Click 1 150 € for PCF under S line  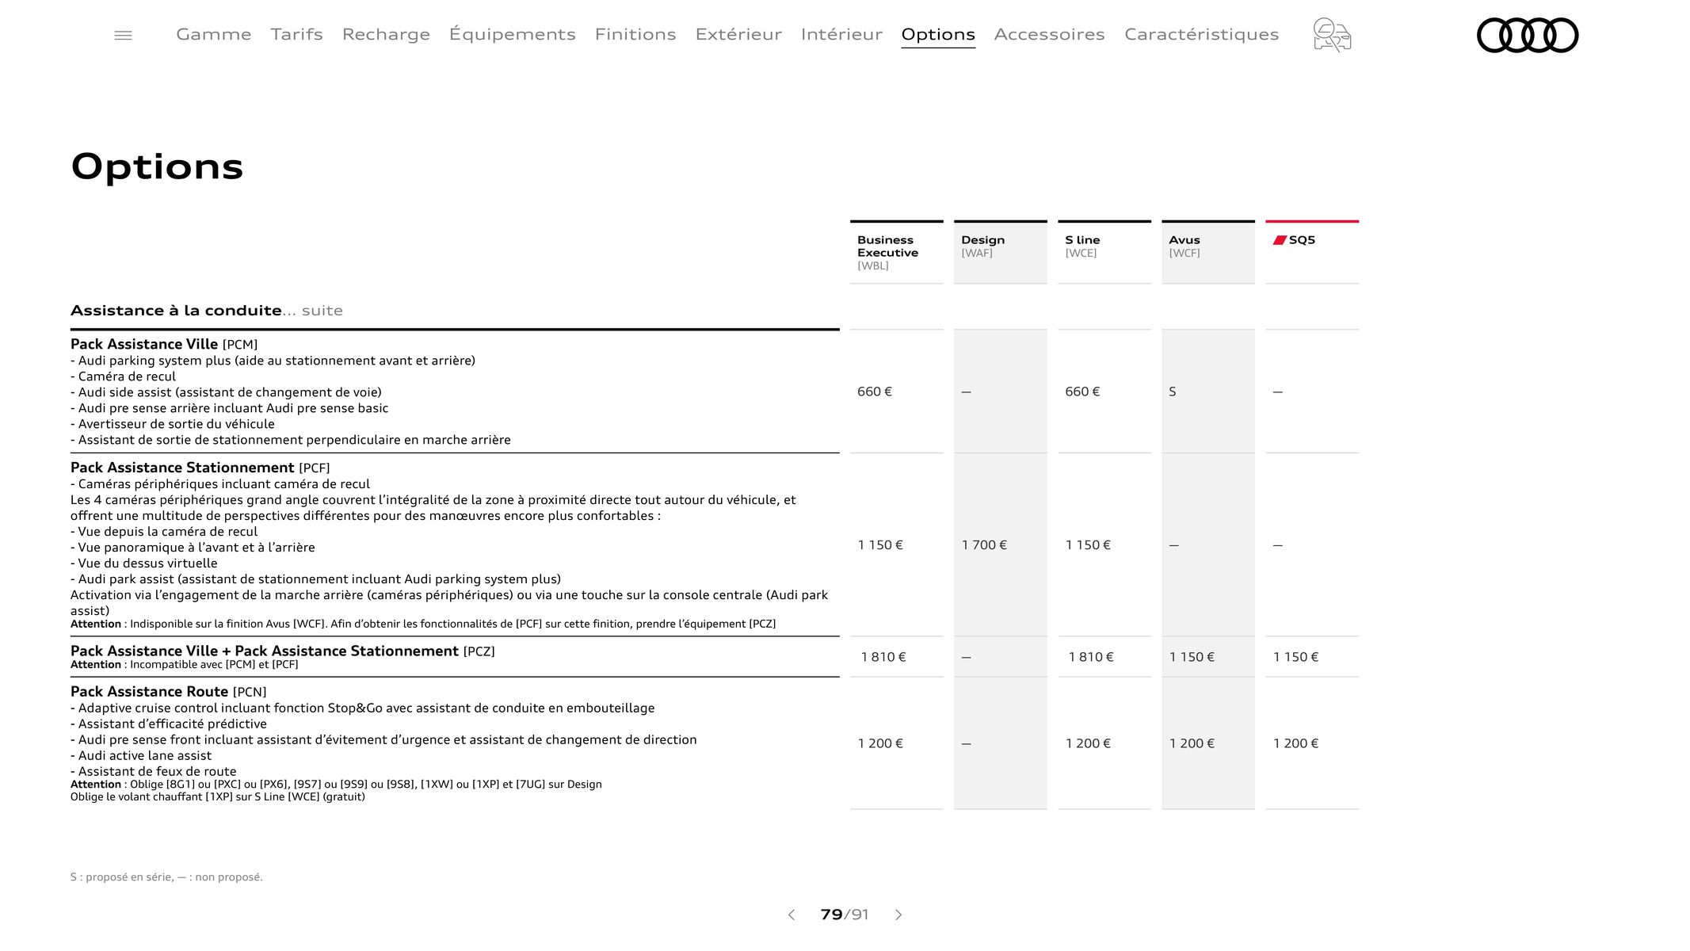pos(1088,545)
